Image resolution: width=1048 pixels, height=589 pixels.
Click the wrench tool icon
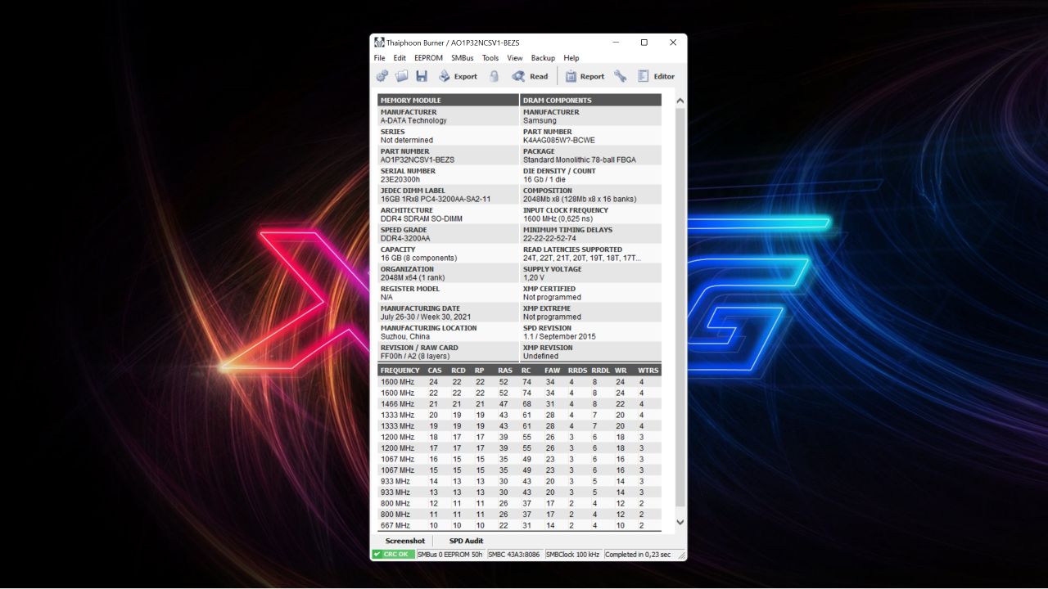(x=620, y=76)
